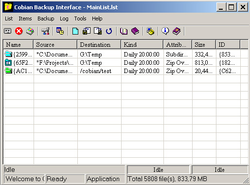Click the {853... ID cell
This screenshot has width=250, height=185.
(x=227, y=55)
